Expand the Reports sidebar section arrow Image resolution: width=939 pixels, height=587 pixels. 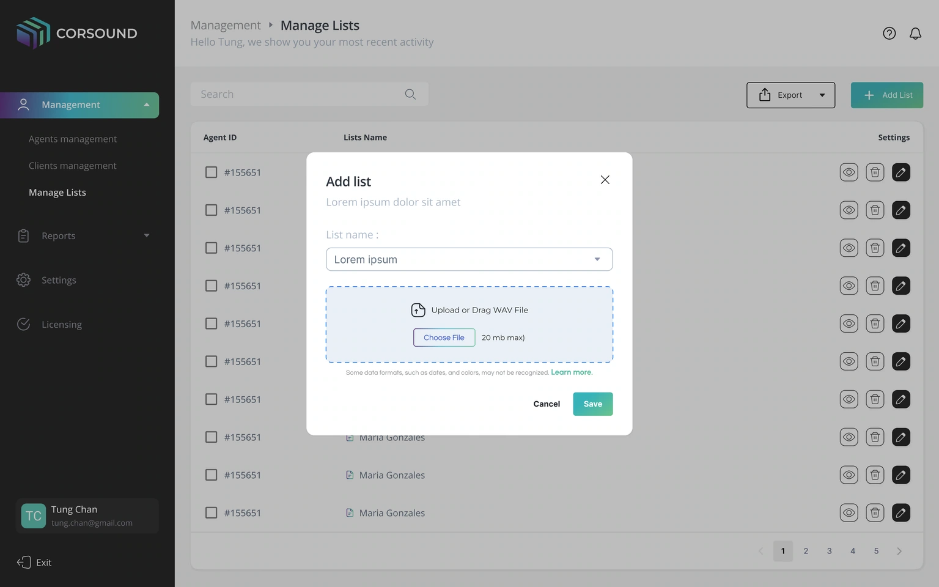pos(147,235)
